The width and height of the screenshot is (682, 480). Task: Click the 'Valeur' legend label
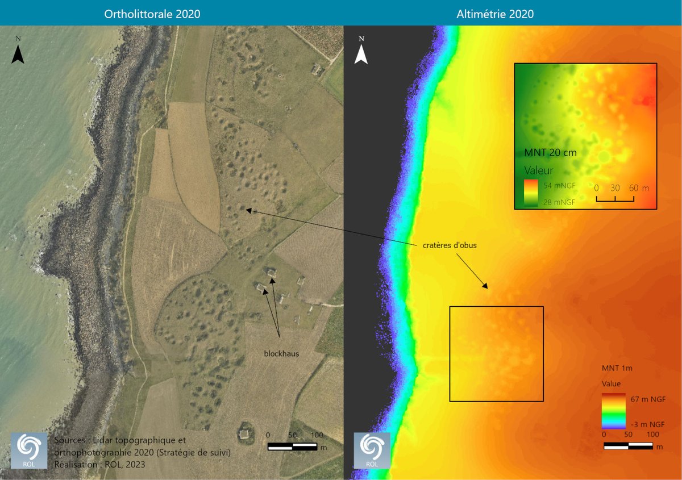coord(538,170)
